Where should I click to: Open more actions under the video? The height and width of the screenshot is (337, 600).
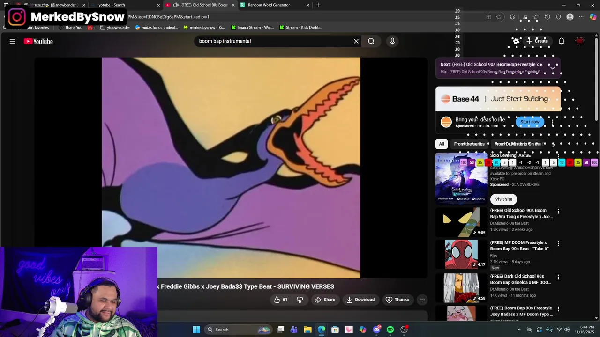click(422, 300)
